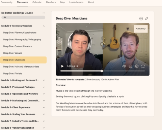
Task: Click the course progress bar showing 0%
Action: [23, 17]
